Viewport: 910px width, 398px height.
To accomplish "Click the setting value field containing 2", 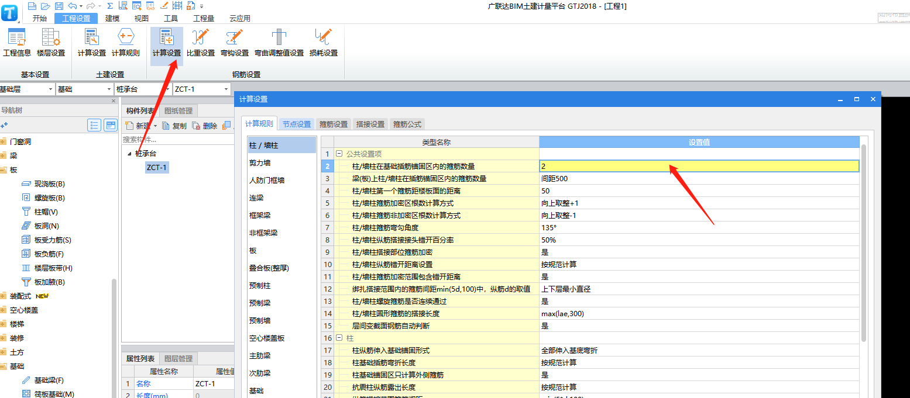I will 699,166.
